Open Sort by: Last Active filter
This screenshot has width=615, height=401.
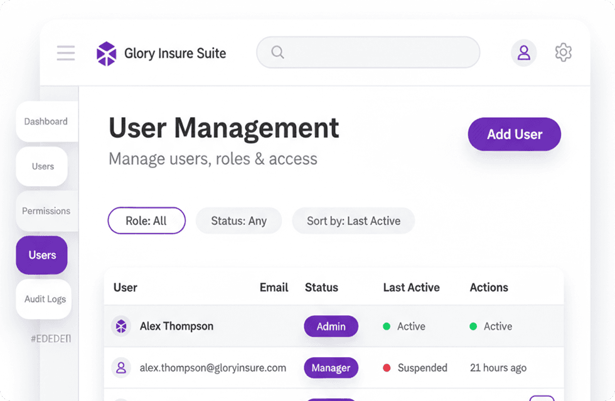pyautogui.click(x=353, y=221)
